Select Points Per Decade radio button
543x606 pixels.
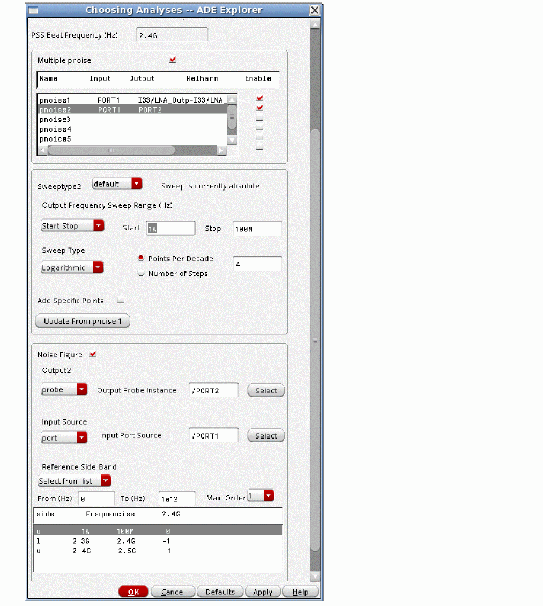pos(141,258)
